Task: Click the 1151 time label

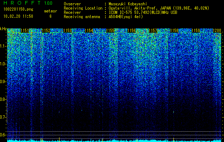Action: 25,31
